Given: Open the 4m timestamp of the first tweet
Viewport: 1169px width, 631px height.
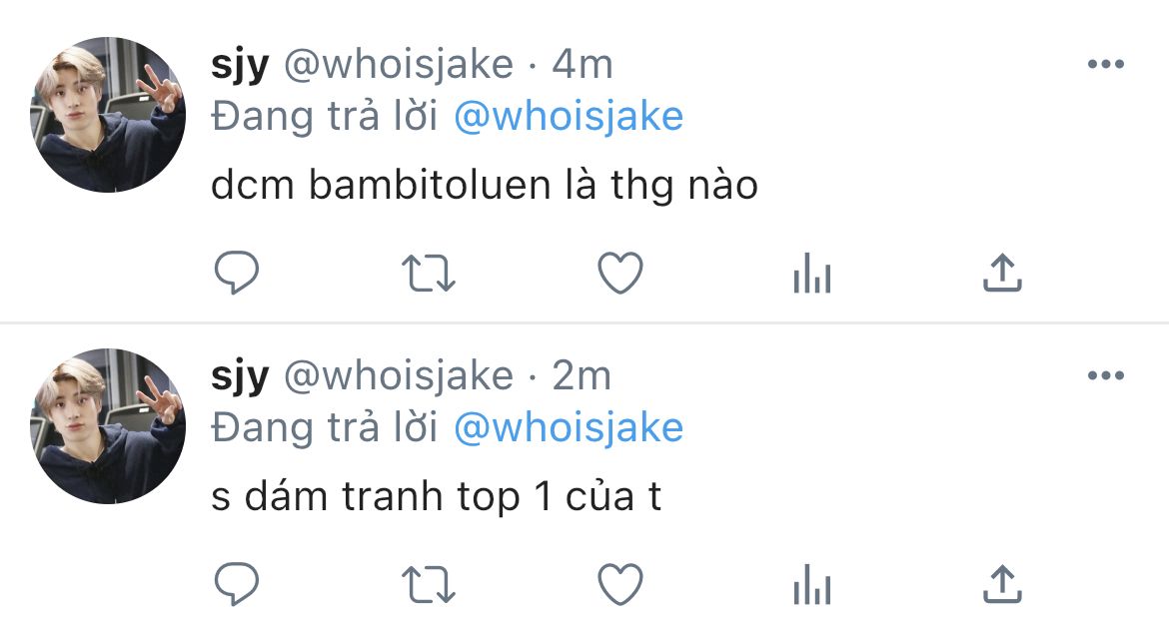Looking at the screenshot, I should click(x=583, y=64).
